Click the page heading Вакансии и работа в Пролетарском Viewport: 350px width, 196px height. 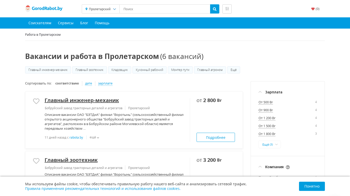click(92, 56)
